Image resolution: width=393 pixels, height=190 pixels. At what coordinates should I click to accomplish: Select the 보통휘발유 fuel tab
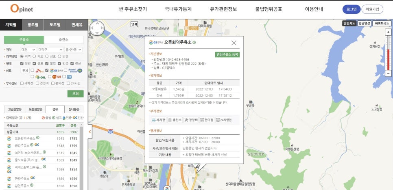point(35,109)
